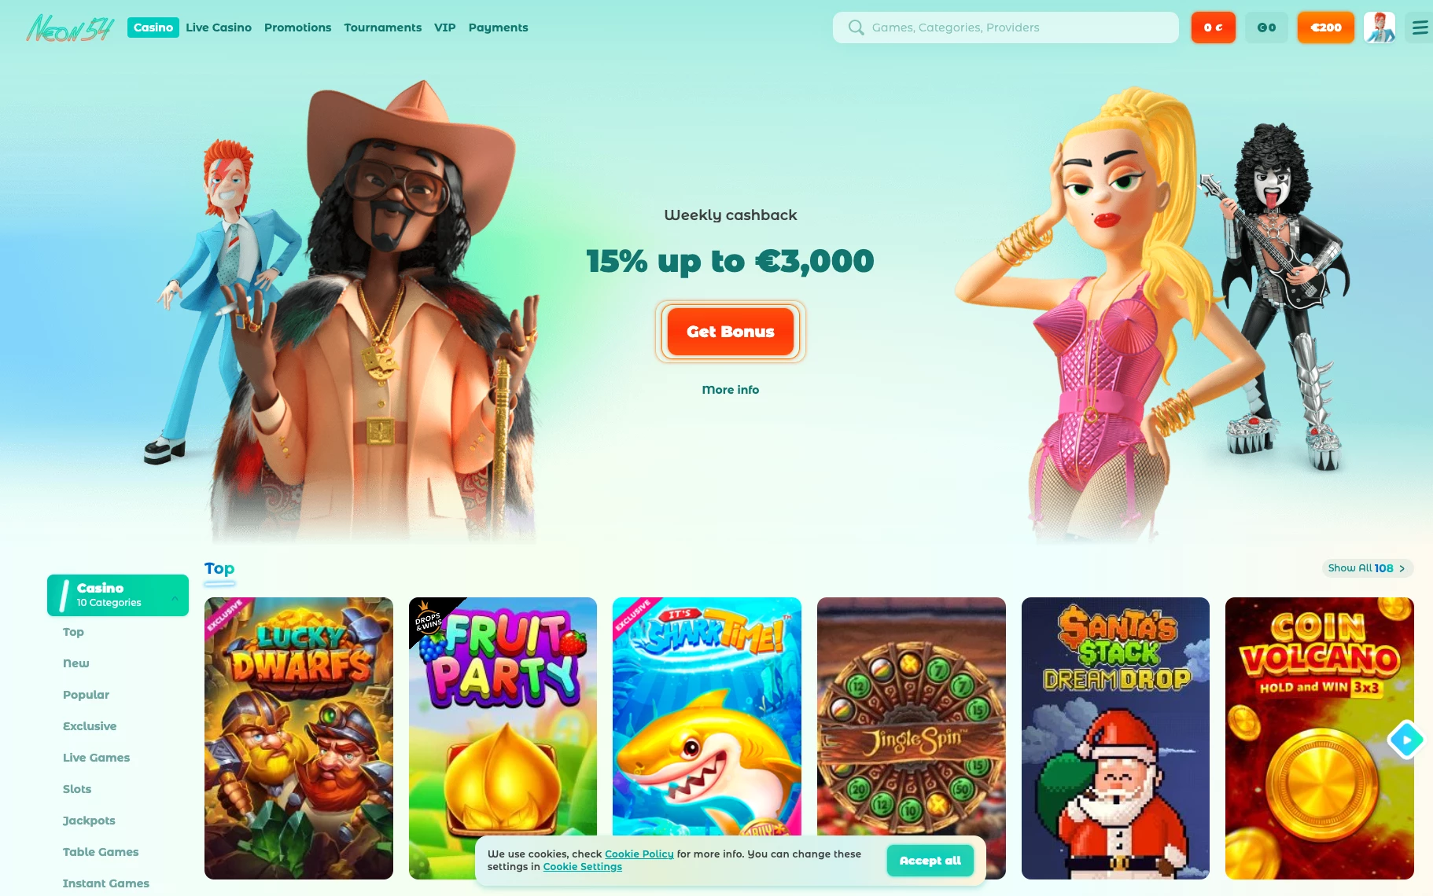Focus the Games, Categories, Providers search field

(x=1006, y=28)
